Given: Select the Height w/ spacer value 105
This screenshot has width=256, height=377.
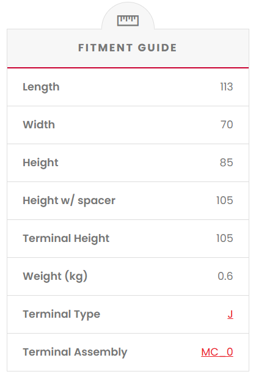Looking at the screenshot, I should 225,200.
